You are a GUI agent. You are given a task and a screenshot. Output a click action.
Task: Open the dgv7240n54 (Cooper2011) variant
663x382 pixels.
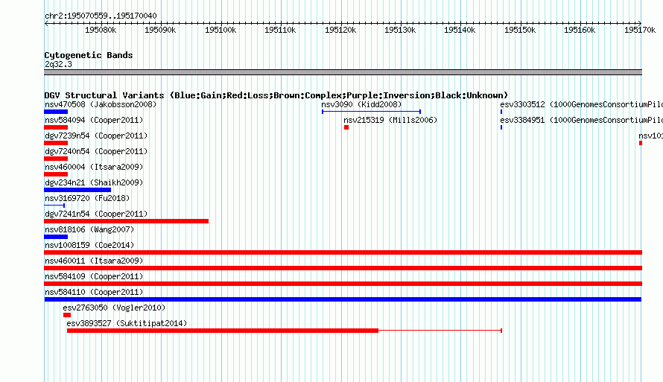click(96, 151)
